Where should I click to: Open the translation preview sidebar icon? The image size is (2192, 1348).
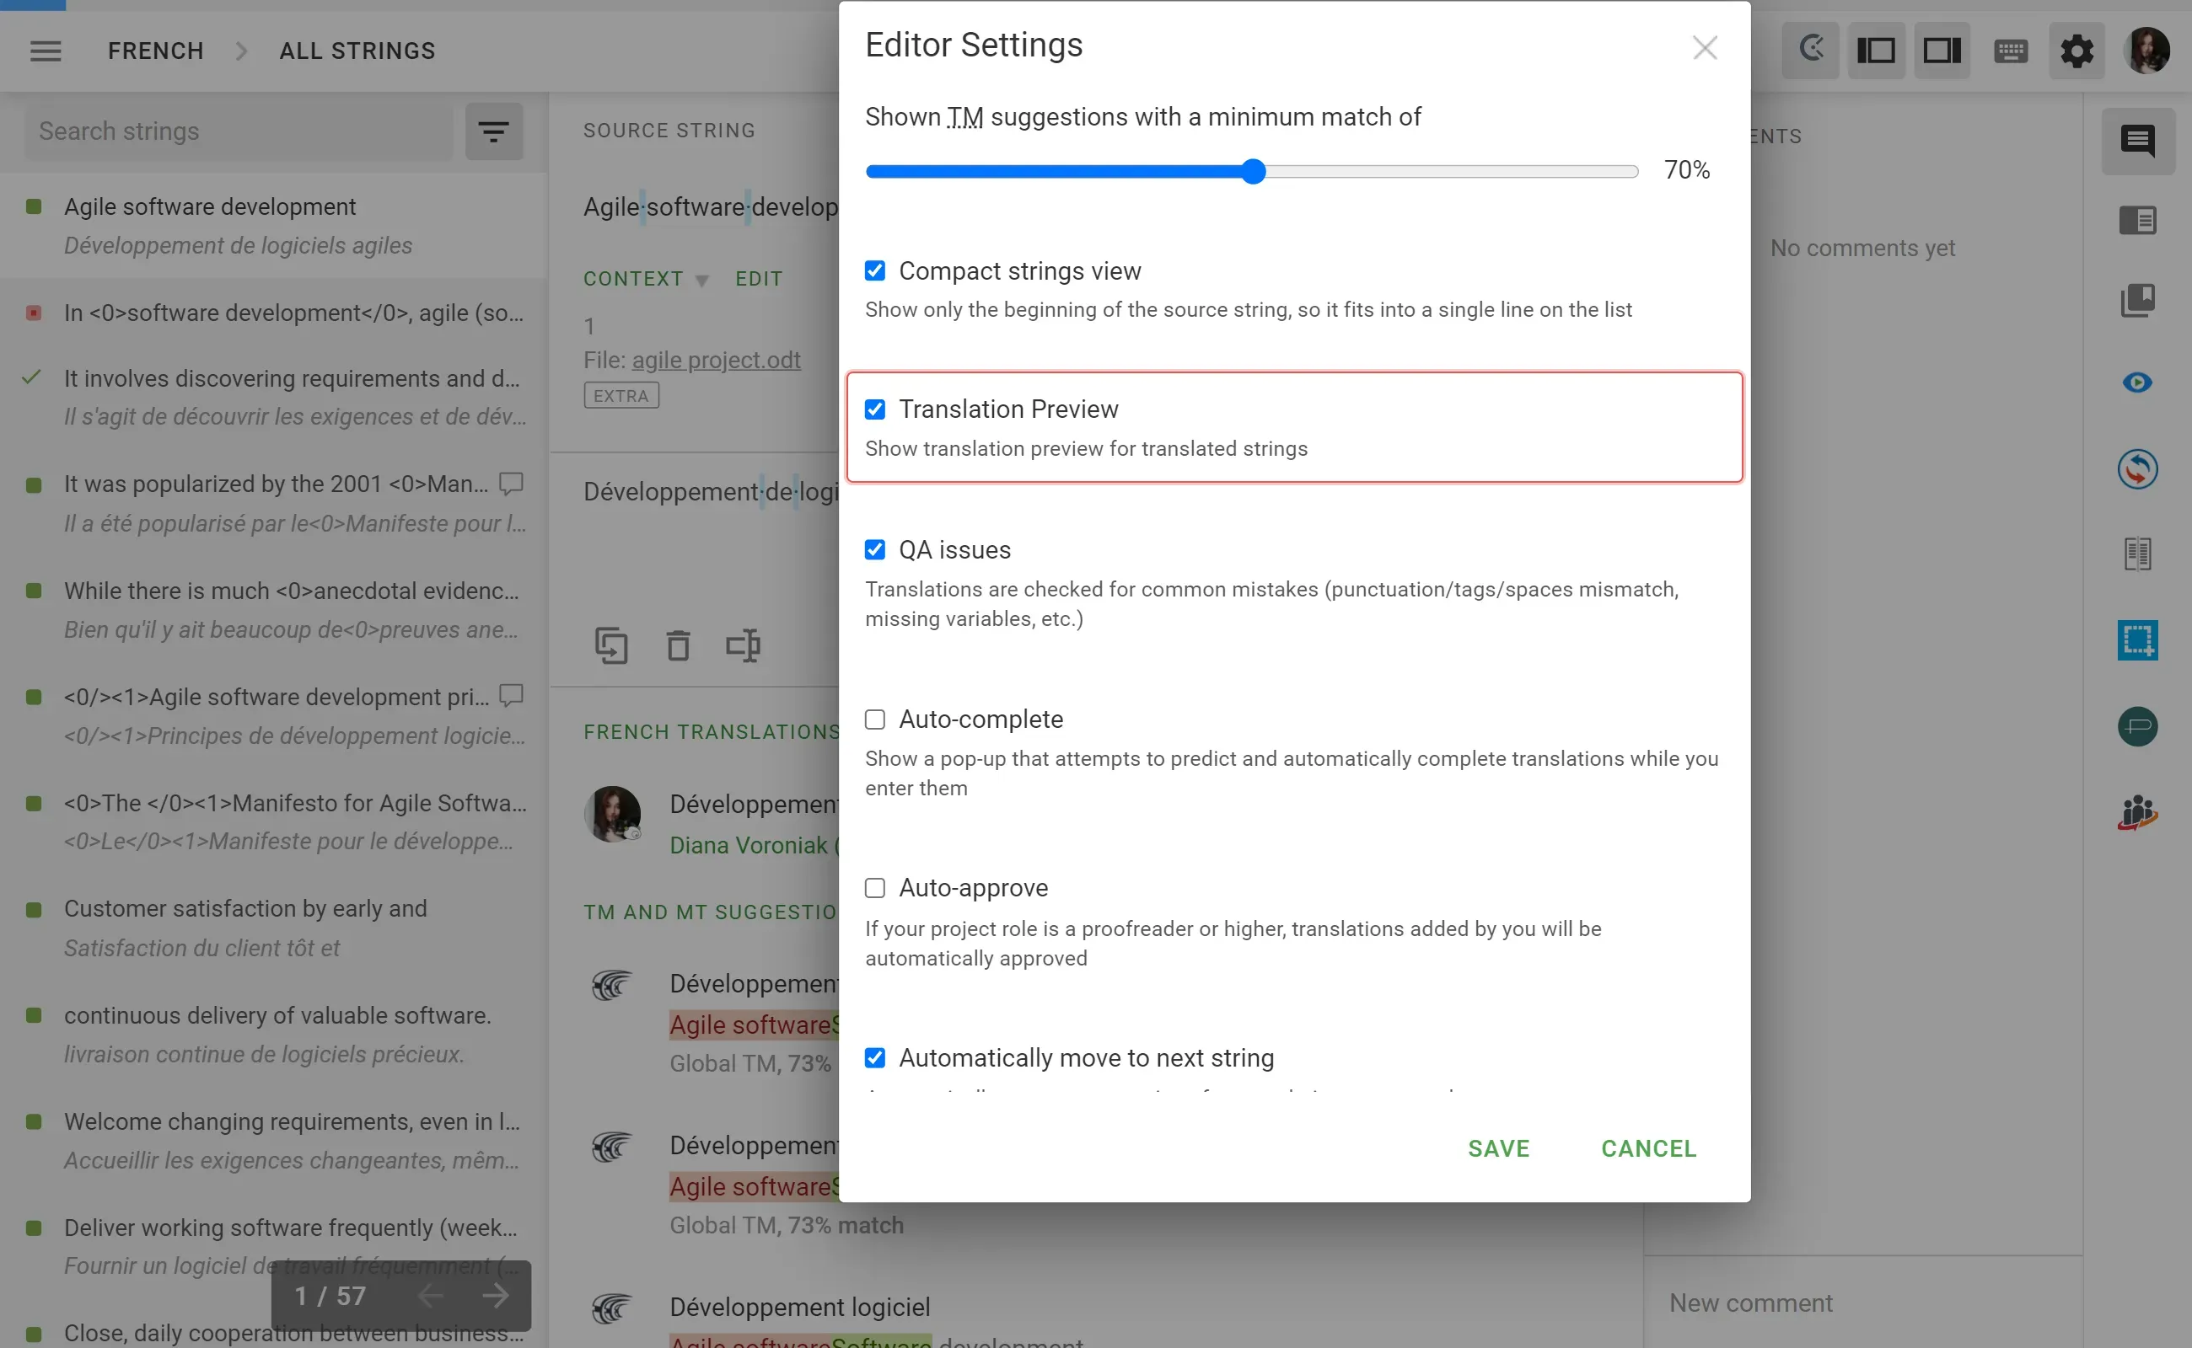tap(2137, 382)
